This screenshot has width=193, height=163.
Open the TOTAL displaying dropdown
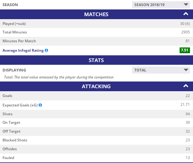pos(161,70)
